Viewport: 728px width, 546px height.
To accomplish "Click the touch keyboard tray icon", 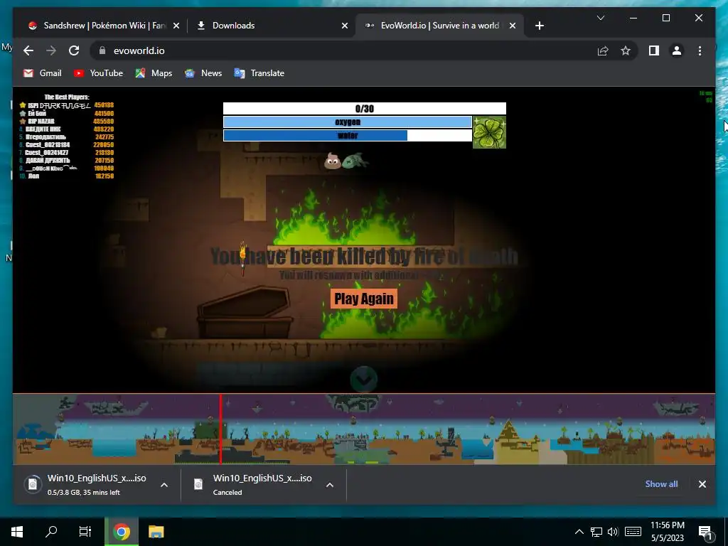I will [633, 532].
